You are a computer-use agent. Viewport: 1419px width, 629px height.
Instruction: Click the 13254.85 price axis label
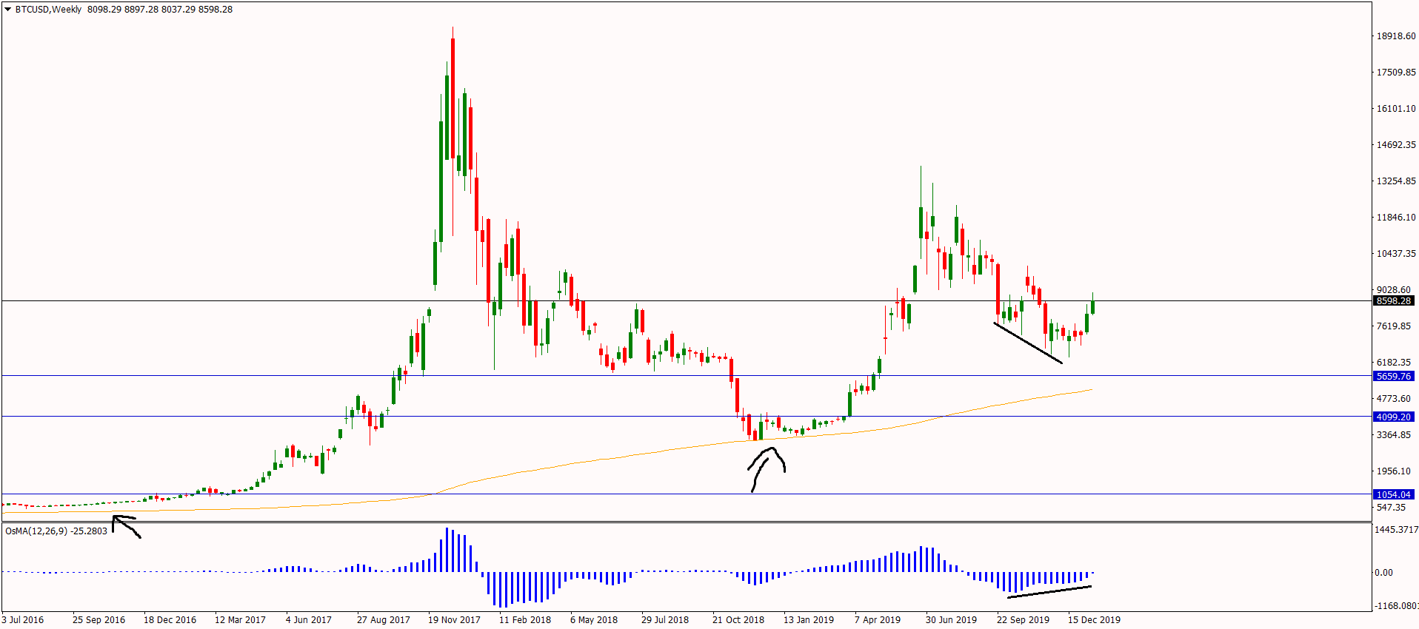(1396, 181)
